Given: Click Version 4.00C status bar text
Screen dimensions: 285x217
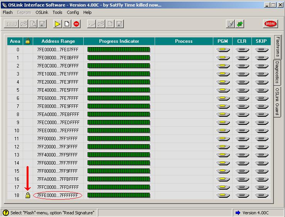Looking at the screenshot, I should point(255,213).
